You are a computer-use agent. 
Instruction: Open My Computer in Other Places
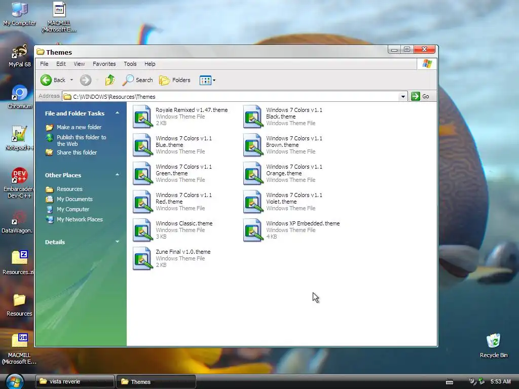click(73, 209)
